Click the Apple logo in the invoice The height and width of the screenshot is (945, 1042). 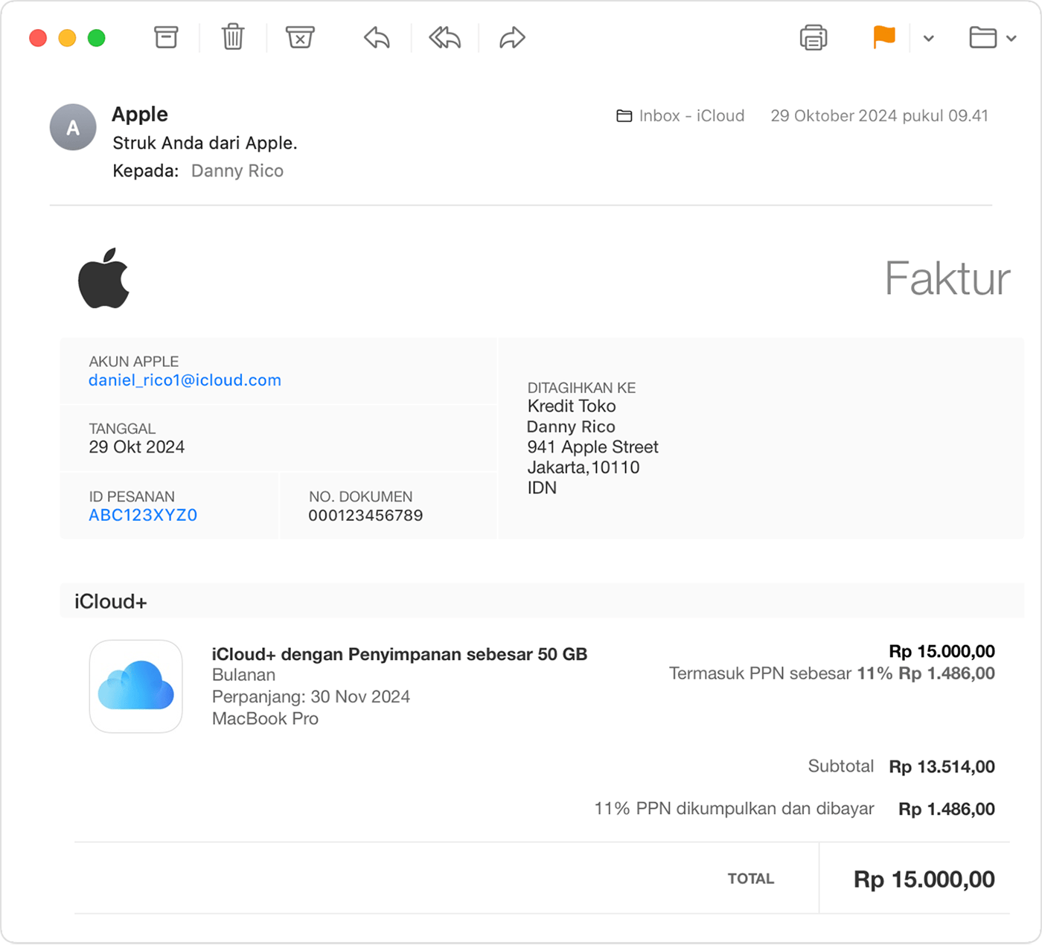coord(104,278)
